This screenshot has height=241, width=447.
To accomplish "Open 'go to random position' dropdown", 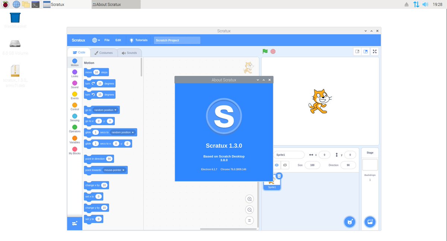I will [105, 110].
